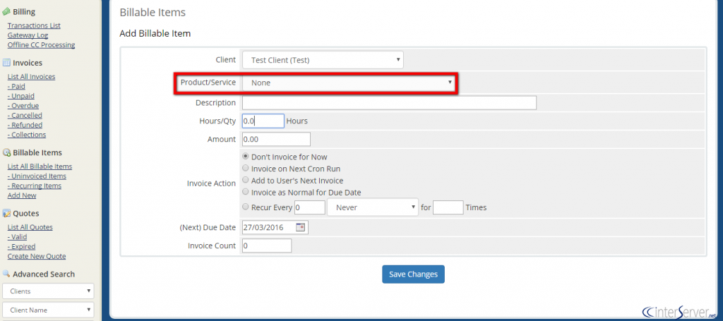723x321 pixels.
Task: Open Gateway Log link
Action: tap(28, 35)
